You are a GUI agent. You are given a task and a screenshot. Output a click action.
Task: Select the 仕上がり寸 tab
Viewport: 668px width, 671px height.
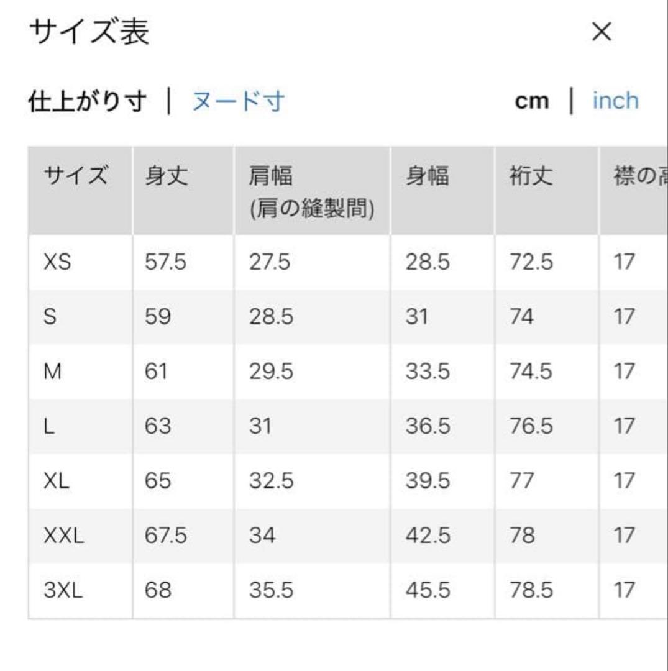[88, 101]
